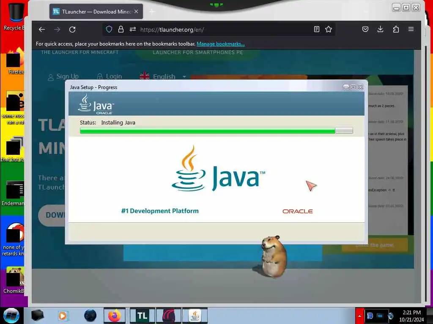Click The Launcher for Minecraft tab
The image size is (433, 324).
(x=80, y=52)
